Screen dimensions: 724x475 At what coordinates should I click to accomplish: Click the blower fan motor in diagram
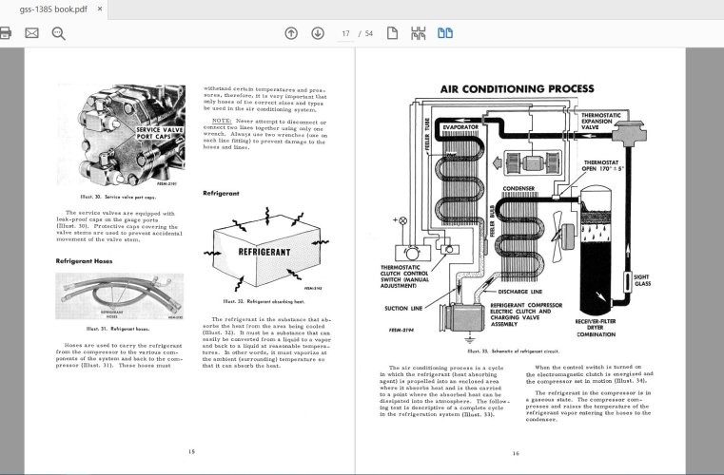click(x=533, y=163)
